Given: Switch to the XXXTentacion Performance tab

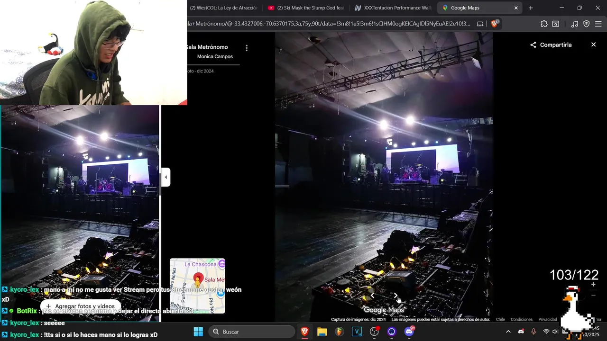Looking at the screenshot, I should (x=393, y=8).
